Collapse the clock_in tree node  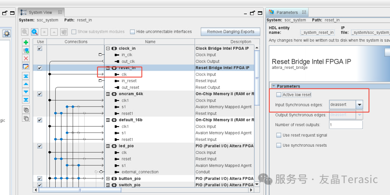(108, 48)
